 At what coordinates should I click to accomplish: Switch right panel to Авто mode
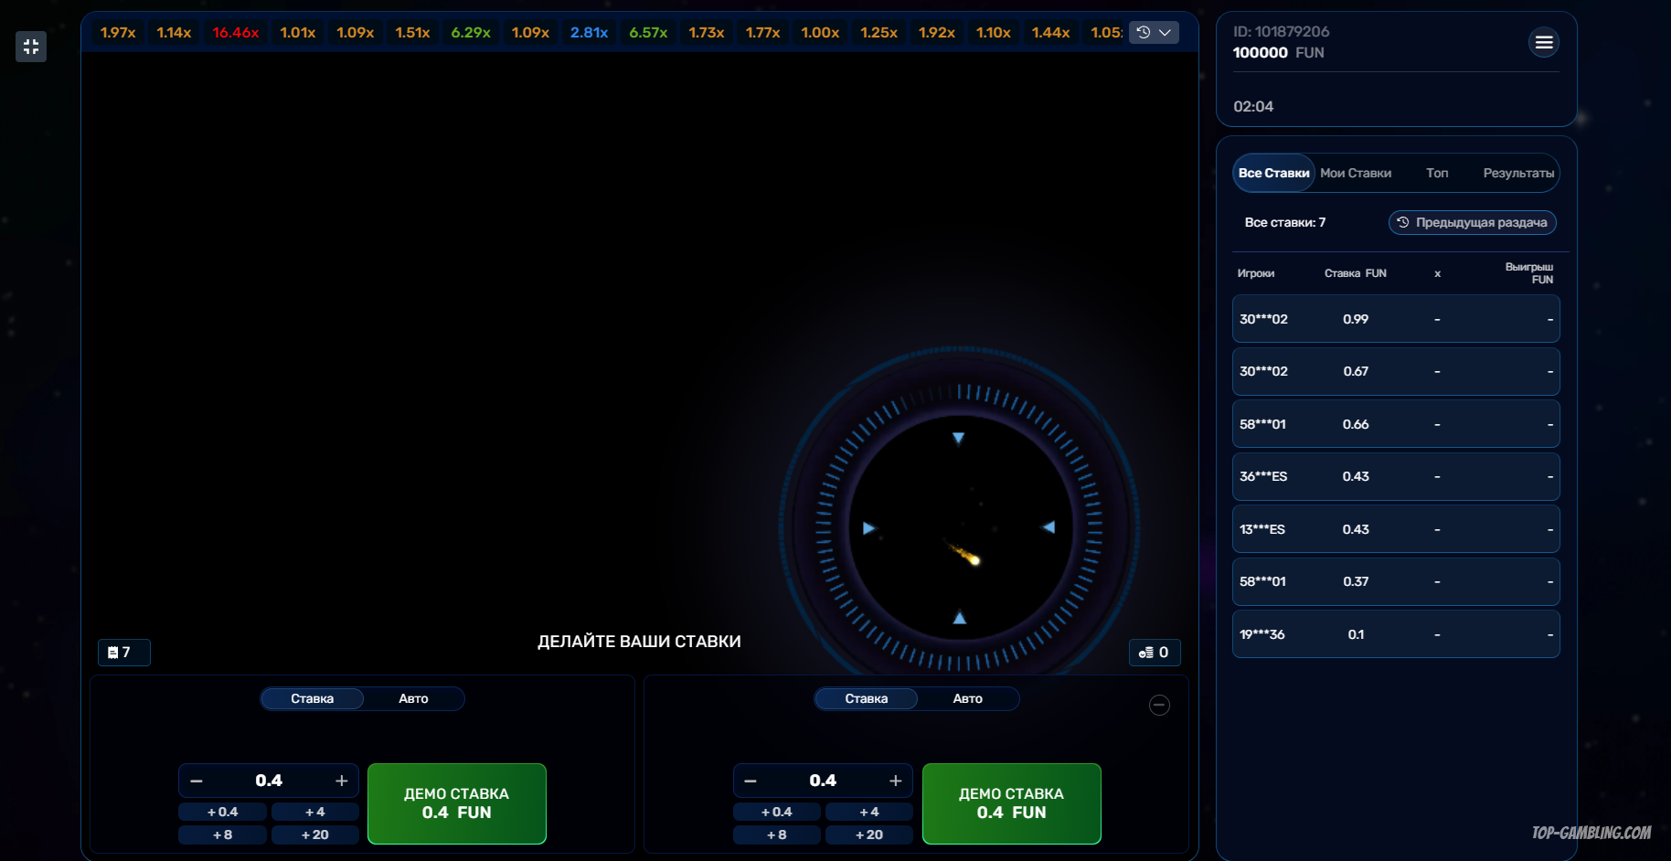click(x=967, y=698)
